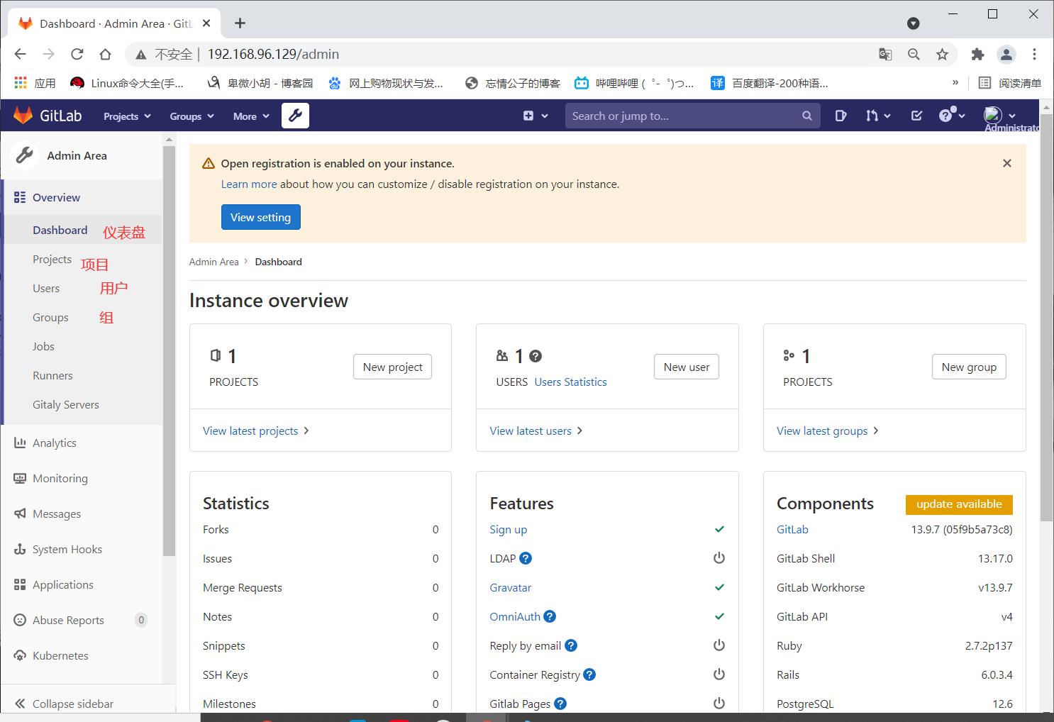Collapse sidebar using bottom link

click(64, 704)
